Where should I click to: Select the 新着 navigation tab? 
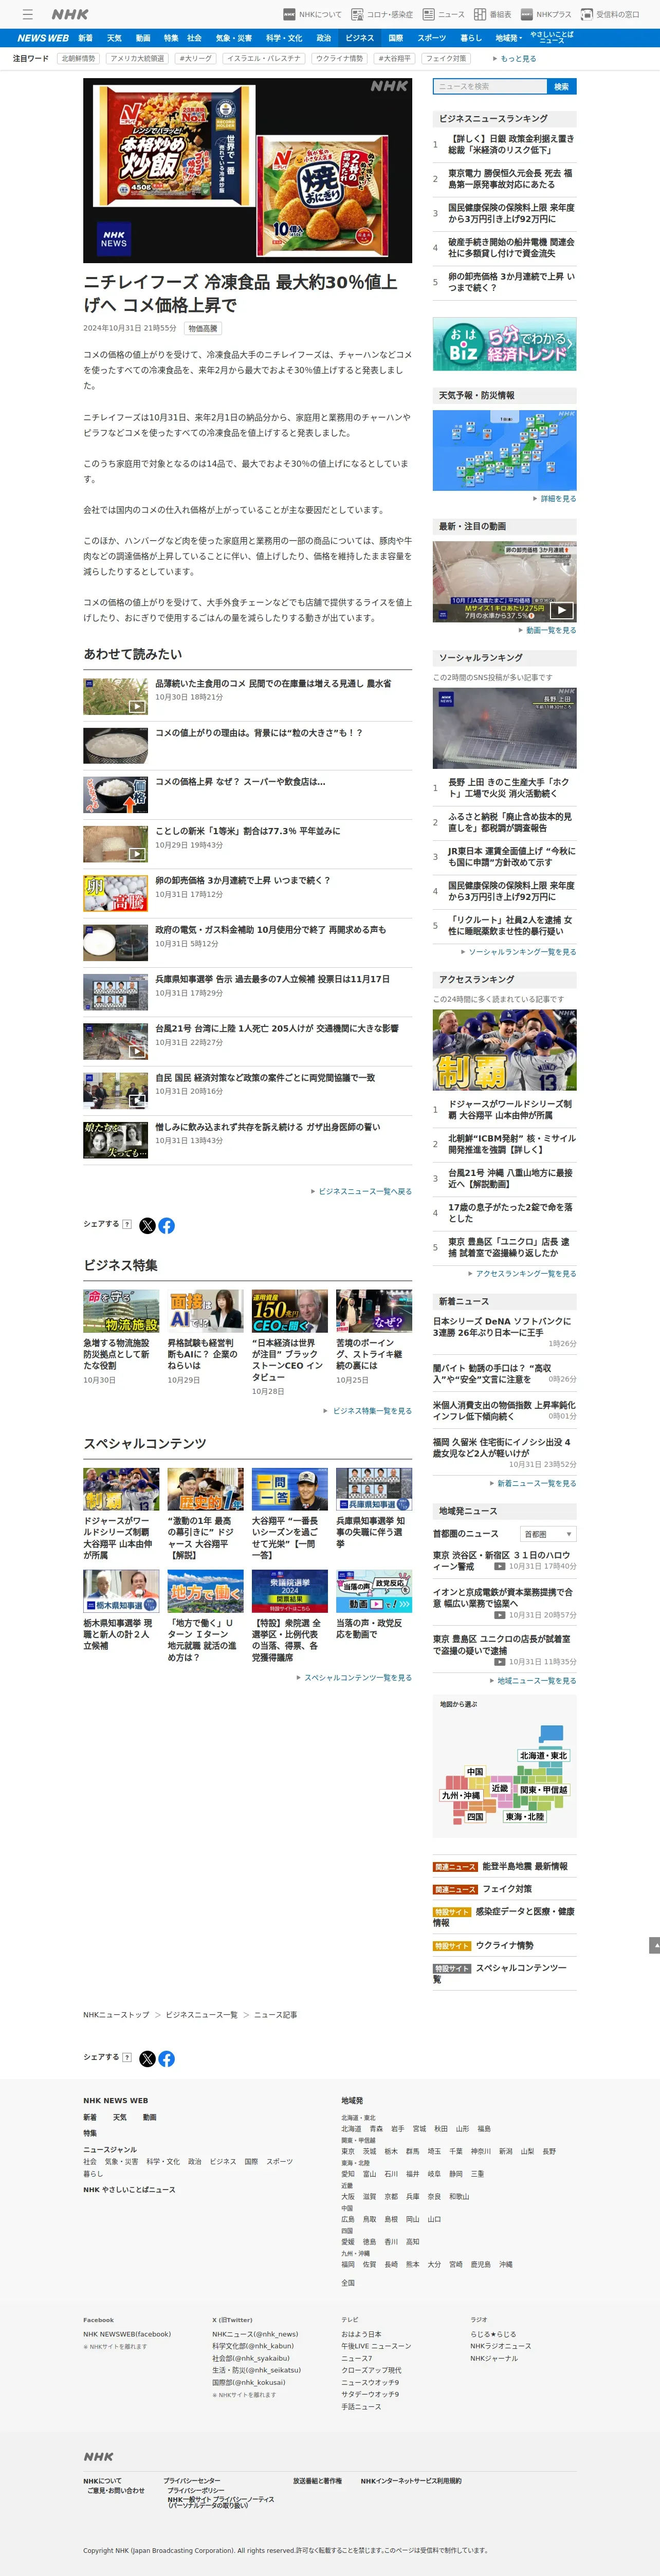pyautogui.click(x=86, y=38)
